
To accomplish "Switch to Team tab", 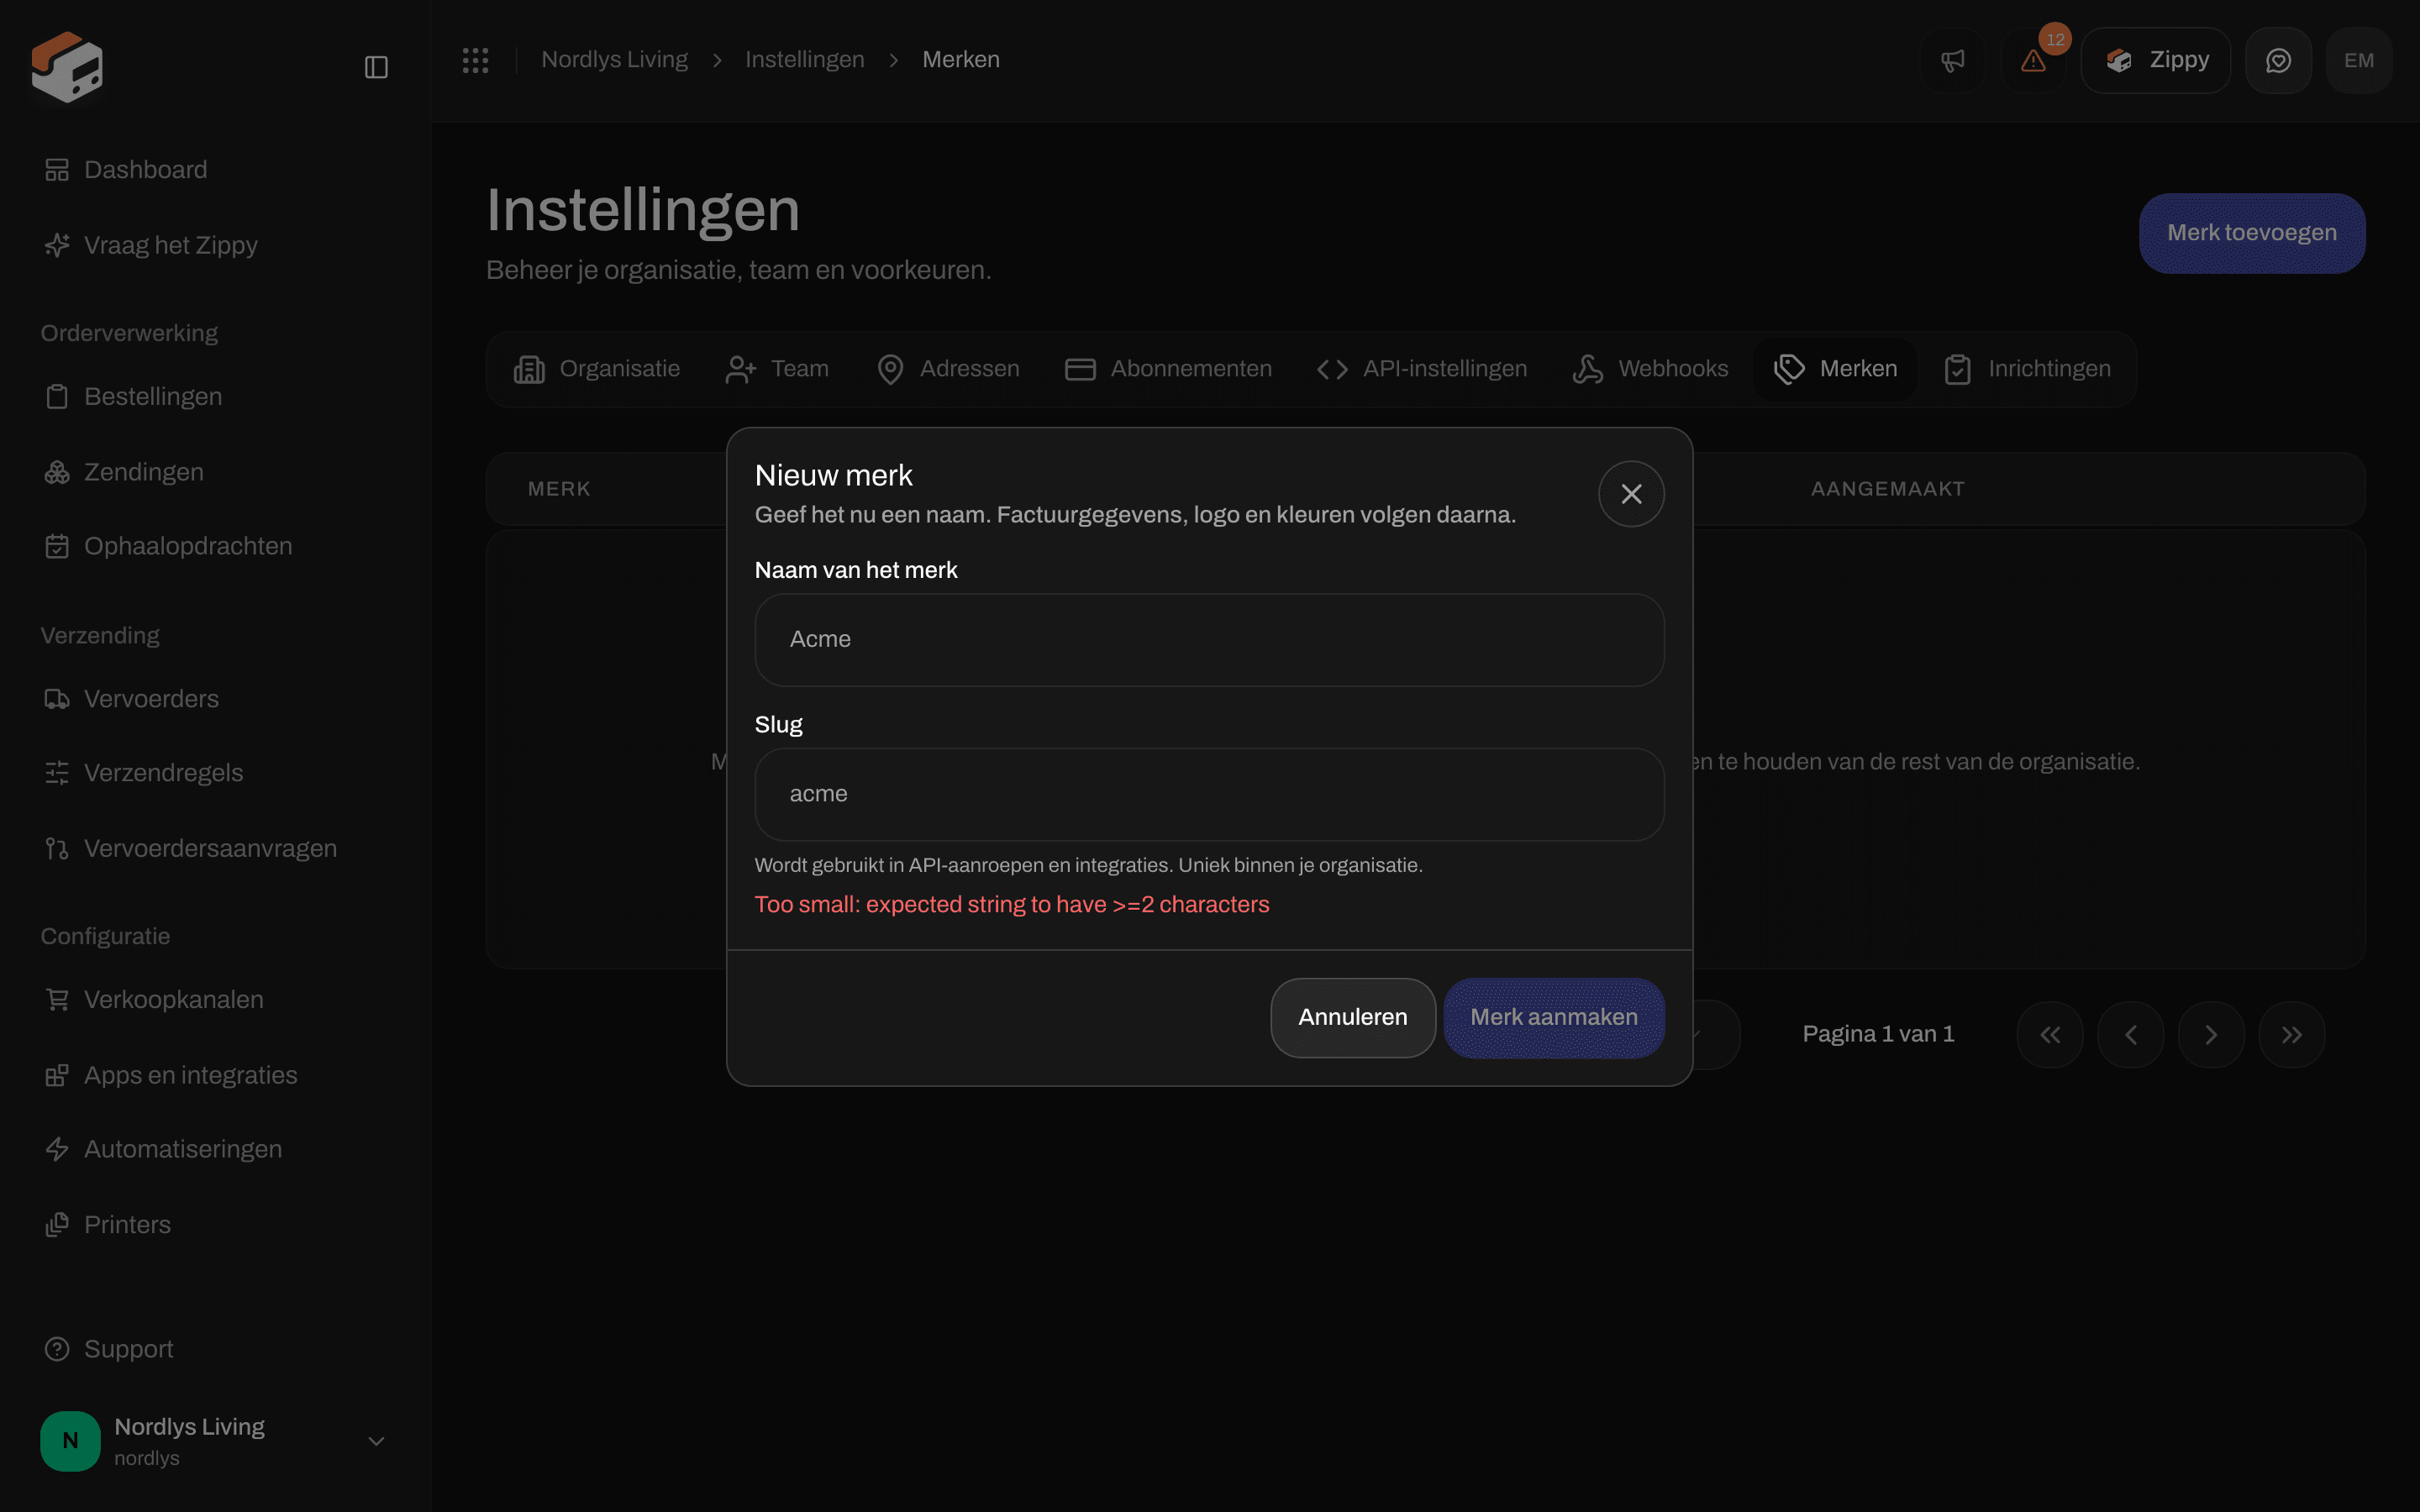I will coord(777,369).
